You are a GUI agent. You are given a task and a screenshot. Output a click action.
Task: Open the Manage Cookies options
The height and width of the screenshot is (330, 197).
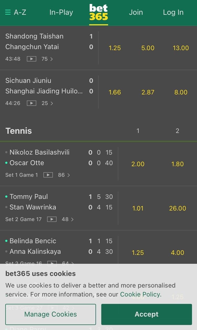click(50, 314)
